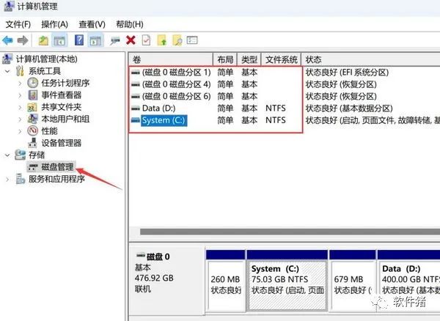440x321 pixels.
Task: Sort by the 类型 column header
Action: [249, 59]
